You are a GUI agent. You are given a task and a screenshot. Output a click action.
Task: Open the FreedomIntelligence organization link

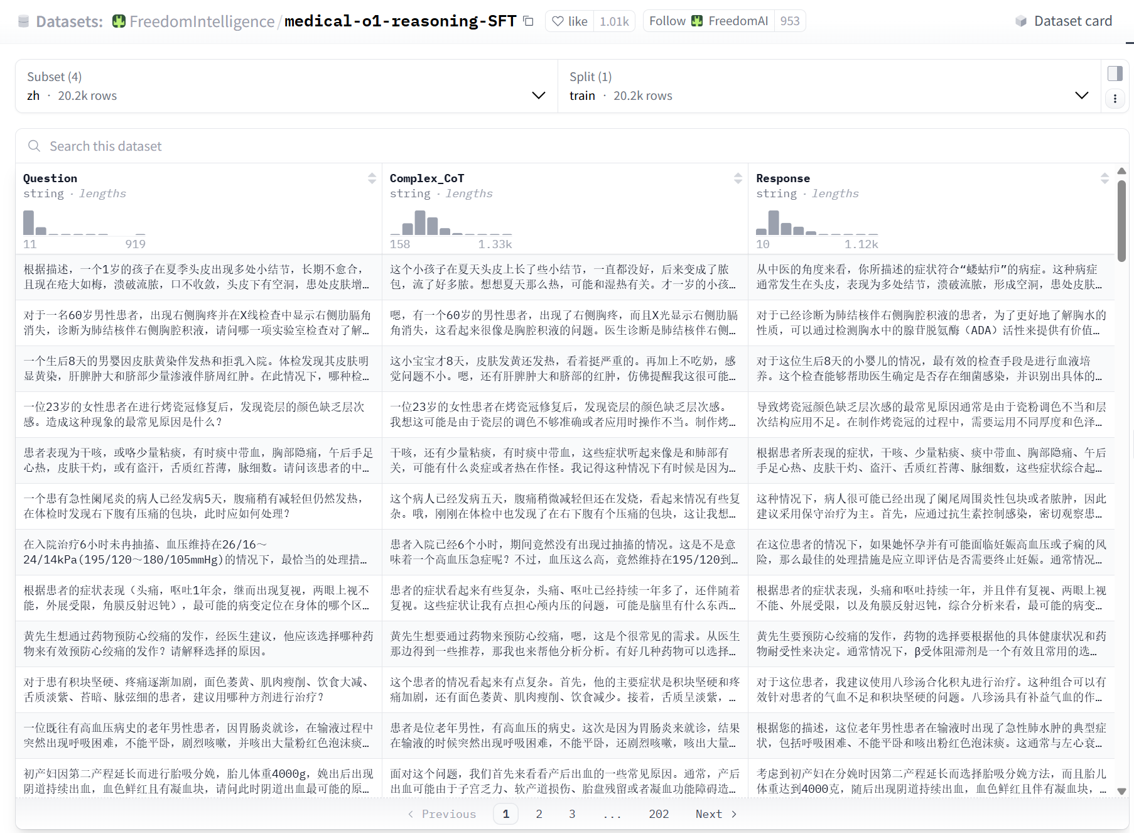tap(202, 21)
